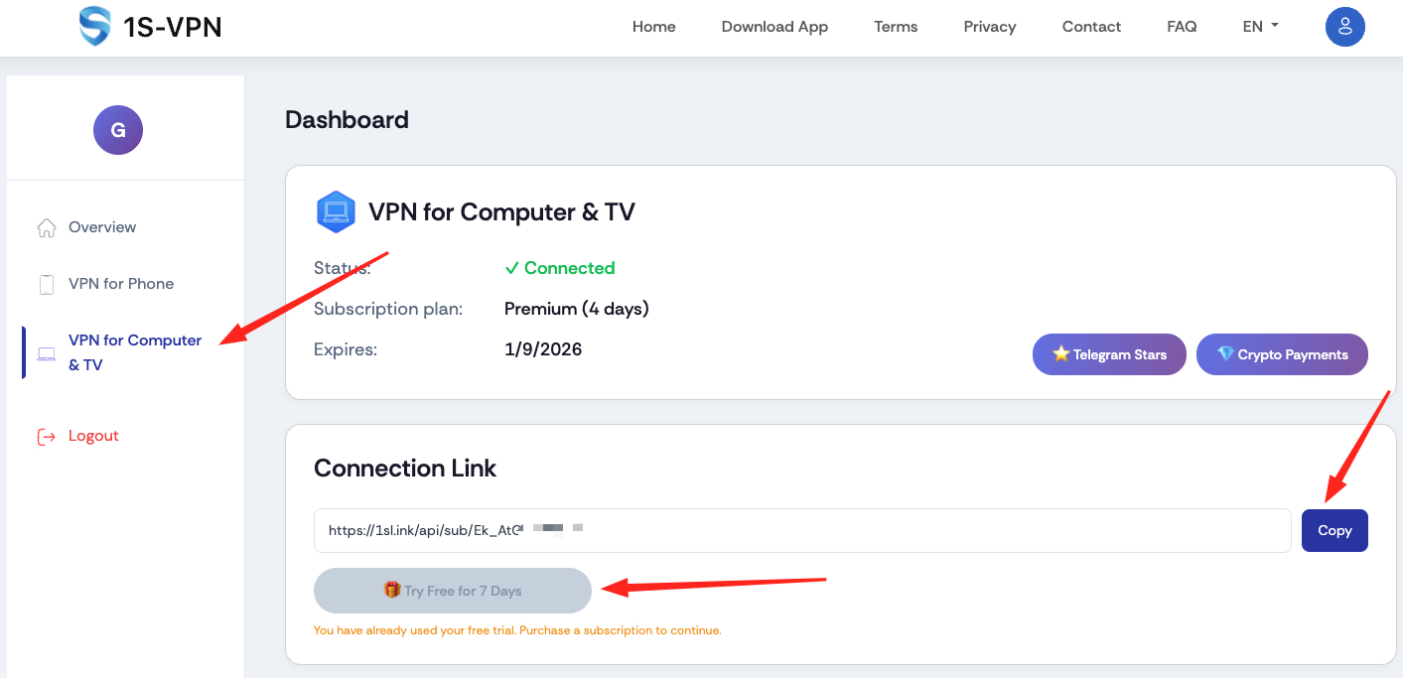Click the red logout arrow icon
The height and width of the screenshot is (678, 1403).
47,435
